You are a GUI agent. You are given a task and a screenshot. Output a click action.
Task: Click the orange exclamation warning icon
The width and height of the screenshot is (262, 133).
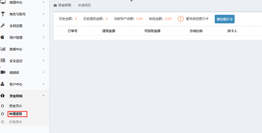(181, 19)
